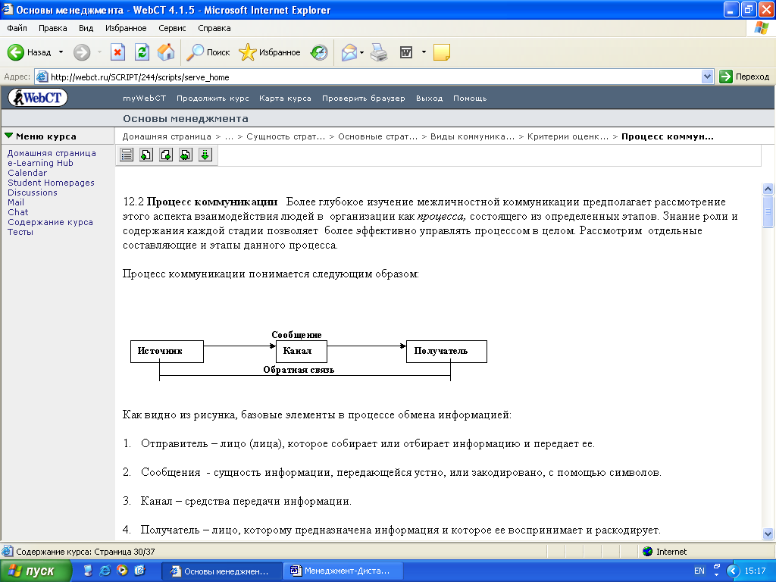Click the Назад back arrow button
The image size is (776, 582).
pyautogui.click(x=30, y=52)
